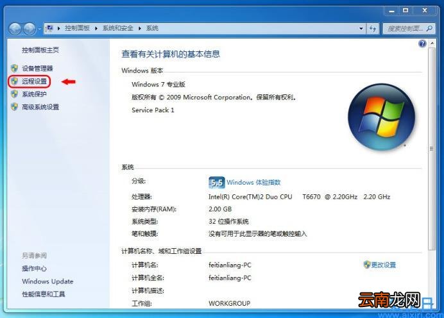Open Windows Update link
Screen dimensions: 444x318
[47, 281]
